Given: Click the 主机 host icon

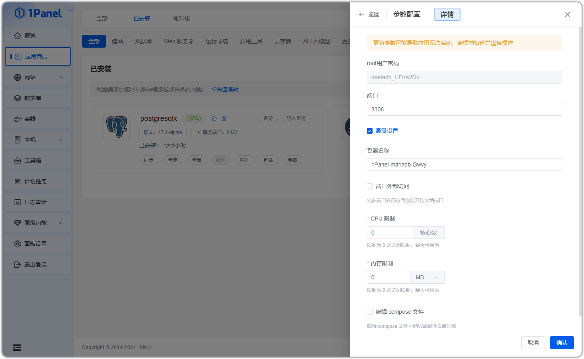Looking at the screenshot, I should pos(18,140).
